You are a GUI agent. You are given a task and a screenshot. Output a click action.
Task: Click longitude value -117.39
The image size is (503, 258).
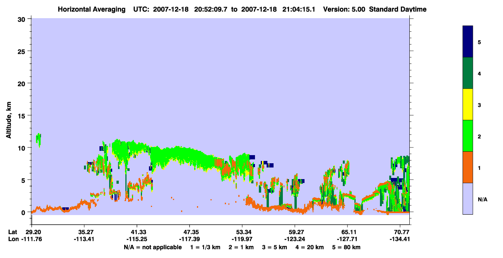pyautogui.click(x=190, y=239)
